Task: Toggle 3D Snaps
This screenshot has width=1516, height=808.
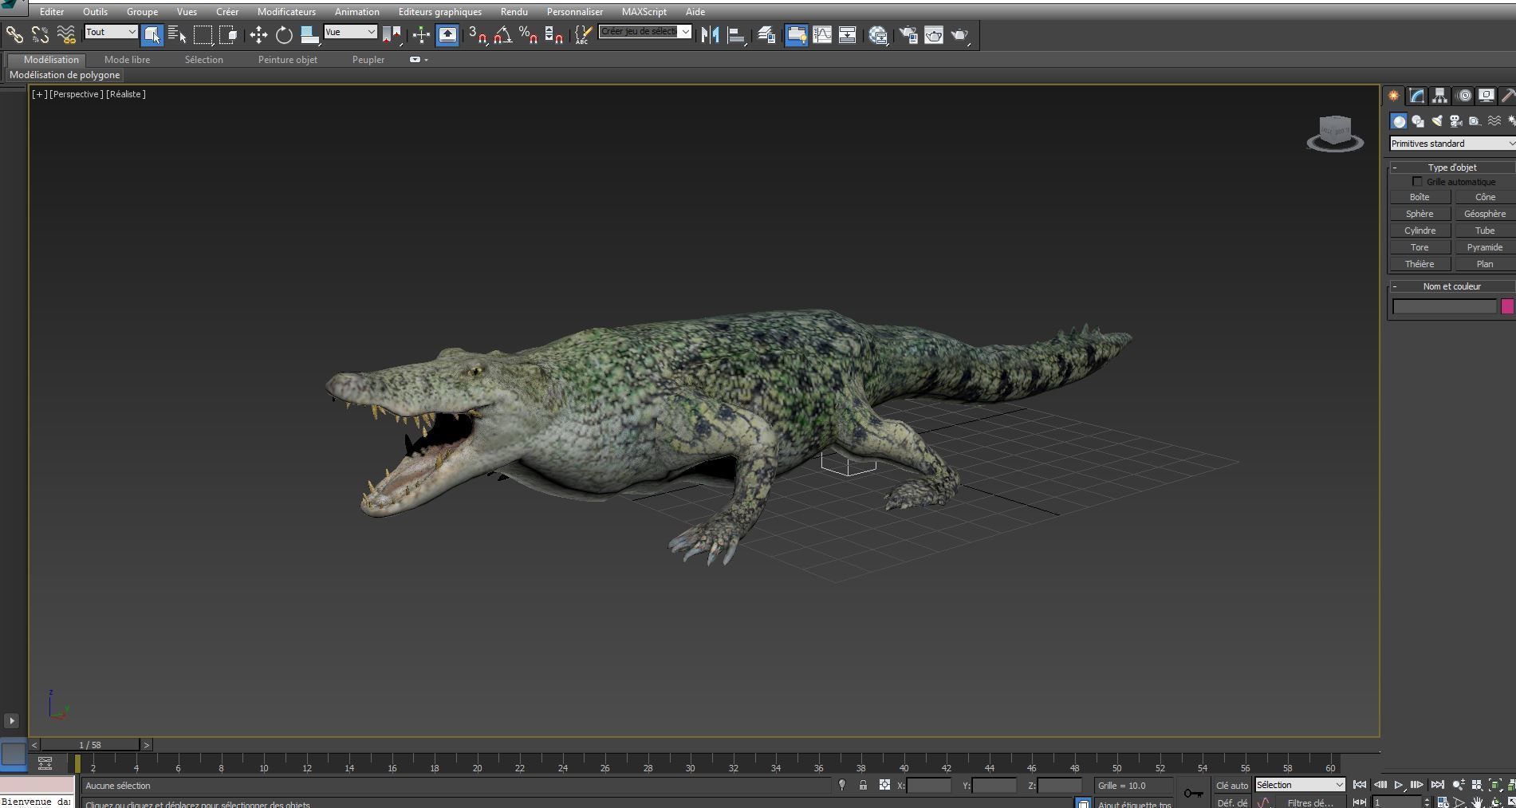Action: [x=478, y=34]
